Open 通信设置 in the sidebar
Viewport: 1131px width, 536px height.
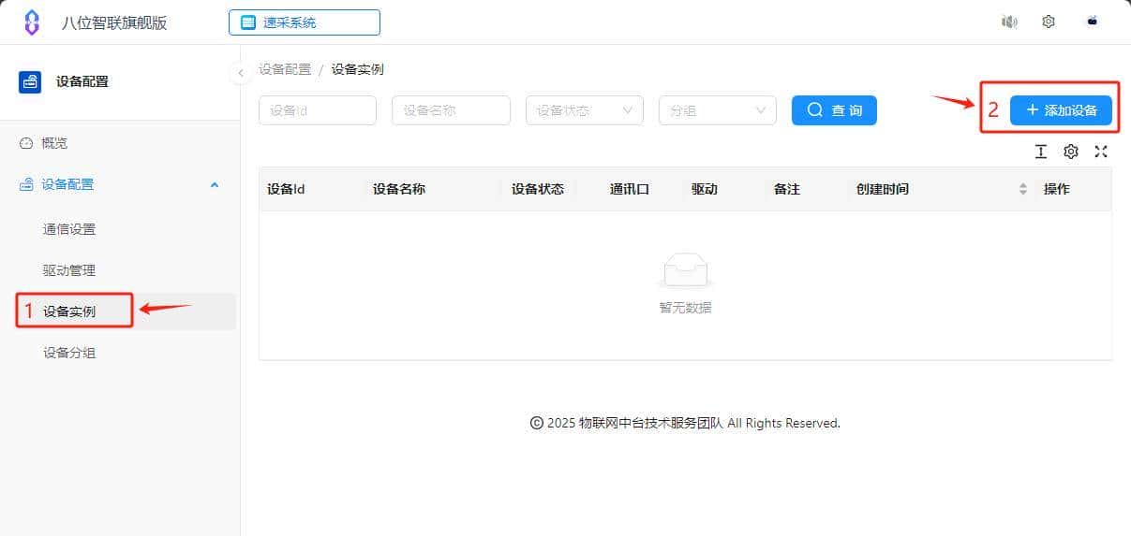(x=69, y=229)
